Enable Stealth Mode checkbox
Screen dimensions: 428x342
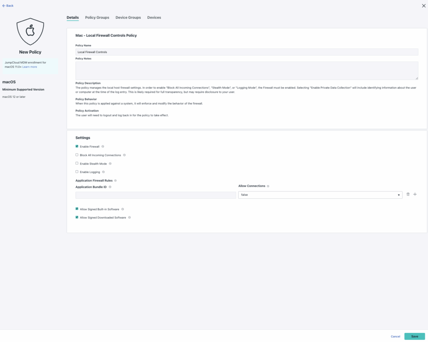coord(77,163)
